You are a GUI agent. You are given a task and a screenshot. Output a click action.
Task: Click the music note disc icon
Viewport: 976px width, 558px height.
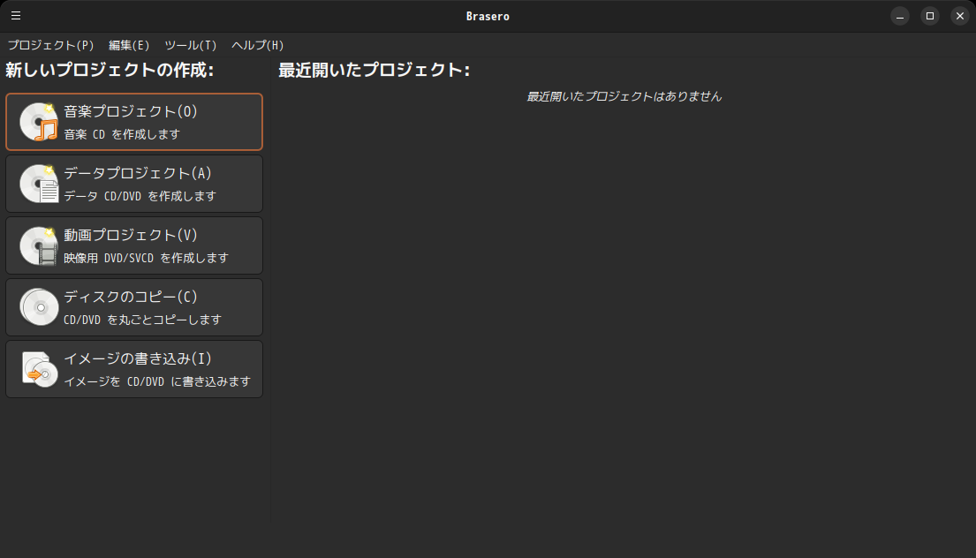coord(39,122)
